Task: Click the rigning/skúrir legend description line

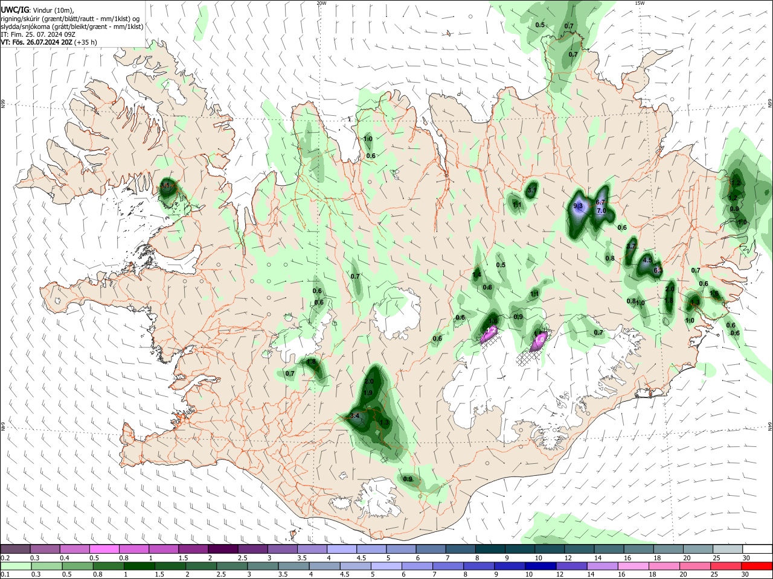Action: pyautogui.click(x=70, y=18)
